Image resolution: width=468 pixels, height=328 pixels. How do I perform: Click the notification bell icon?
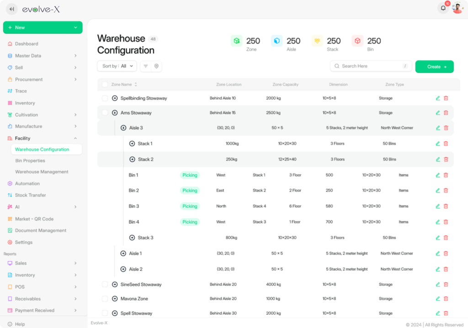pyautogui.click(x=442, y=8)
